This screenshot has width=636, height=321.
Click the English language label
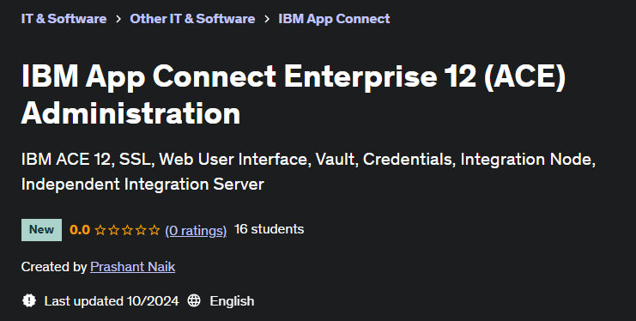pyautogui.click(x=232, y=301)
